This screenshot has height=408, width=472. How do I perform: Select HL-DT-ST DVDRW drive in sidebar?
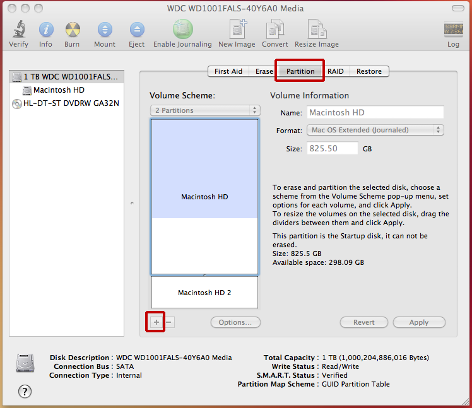coord(66,103)
